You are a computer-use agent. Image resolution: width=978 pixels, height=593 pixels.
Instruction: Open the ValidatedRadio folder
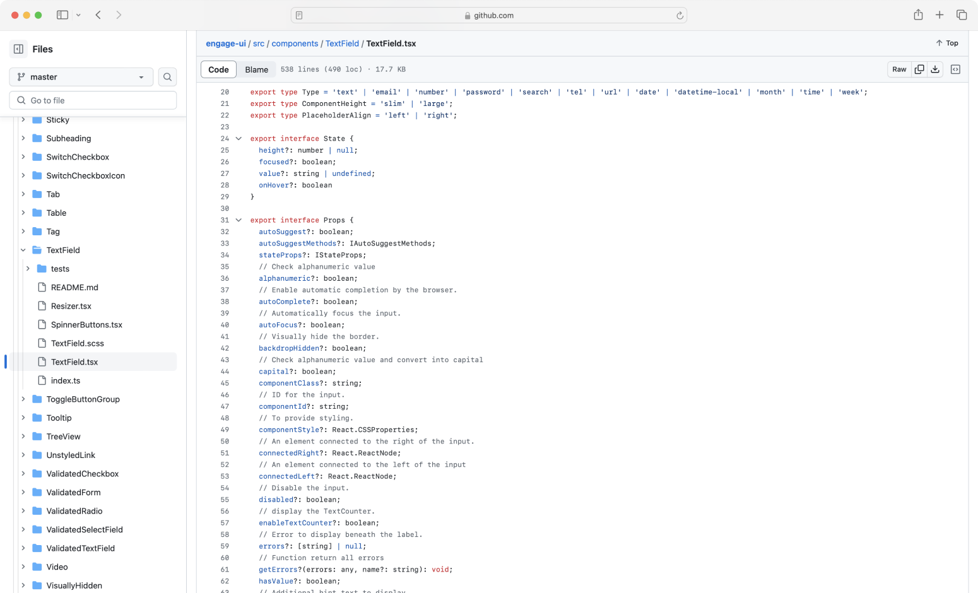(74, 511)
